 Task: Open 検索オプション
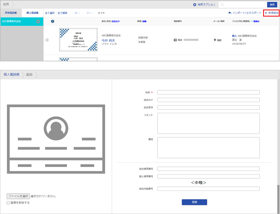[206, 5]
